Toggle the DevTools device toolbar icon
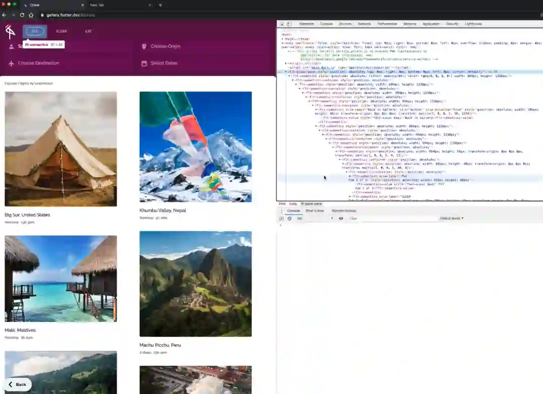The height and width of the screenshot is (394, 543). tap(289, 24)
